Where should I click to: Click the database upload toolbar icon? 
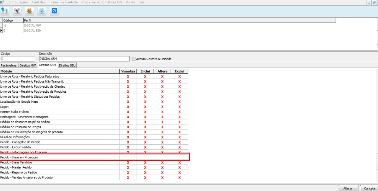(x=5, y=11)
